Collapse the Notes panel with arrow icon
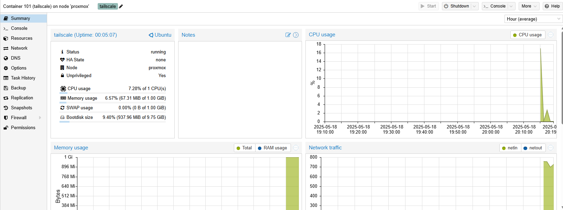Screen dimensions: 563x210 tap(296, 35)
